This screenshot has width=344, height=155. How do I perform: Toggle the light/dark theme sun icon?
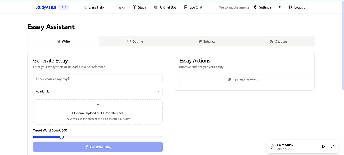pos(280,7)
